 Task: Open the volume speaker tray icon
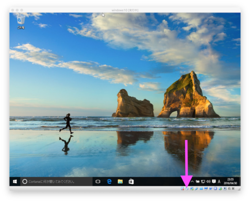[208, 182]
